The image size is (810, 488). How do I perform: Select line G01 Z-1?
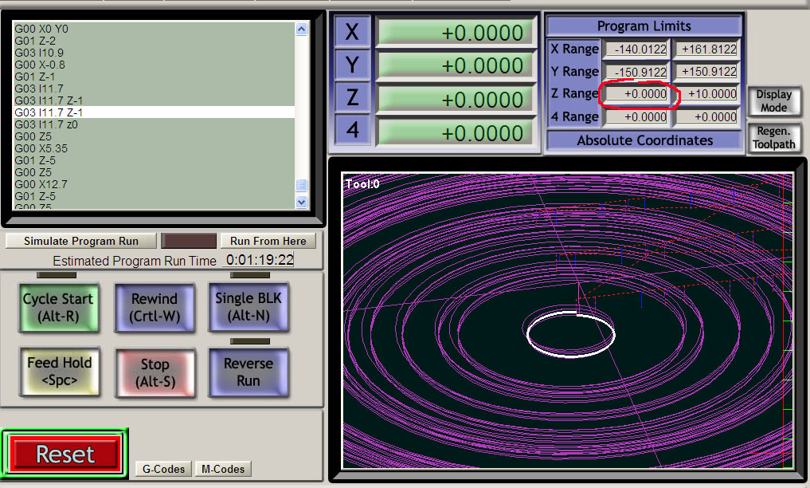click(34, 77)
